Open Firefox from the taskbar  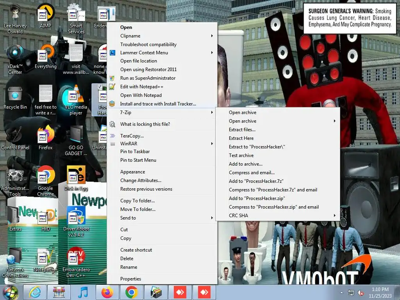[x=107, y=292]
